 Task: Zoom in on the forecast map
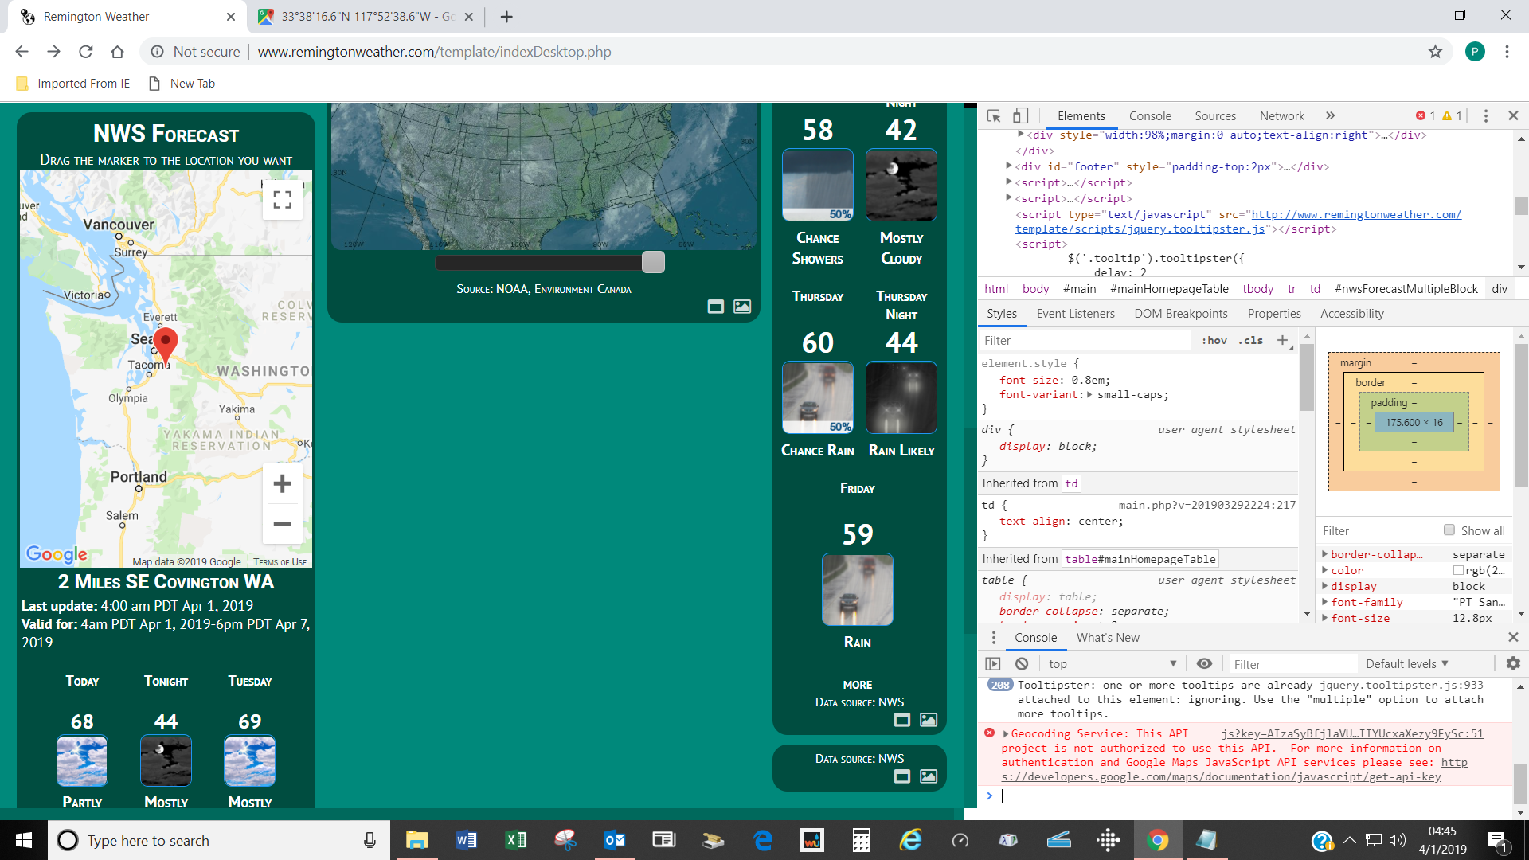tap(282, 483)
